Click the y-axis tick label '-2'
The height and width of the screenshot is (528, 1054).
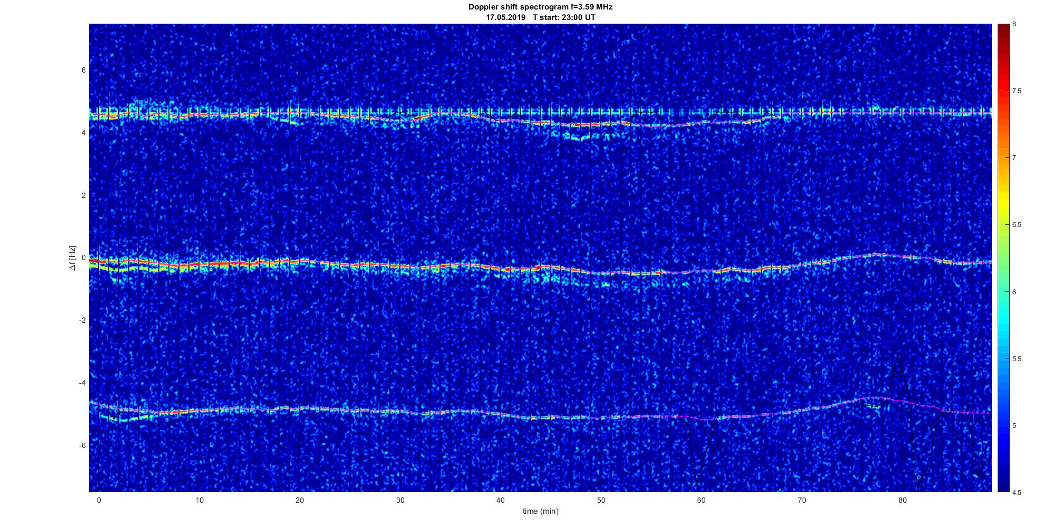[83, 321]
